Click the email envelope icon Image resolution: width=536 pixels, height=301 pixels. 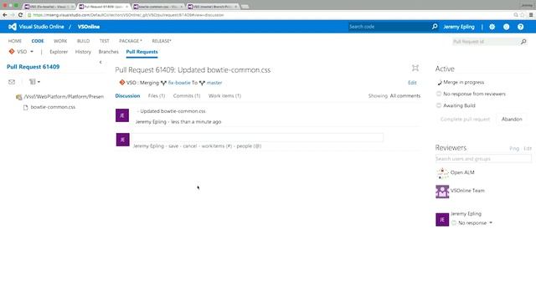pos(12,82)
